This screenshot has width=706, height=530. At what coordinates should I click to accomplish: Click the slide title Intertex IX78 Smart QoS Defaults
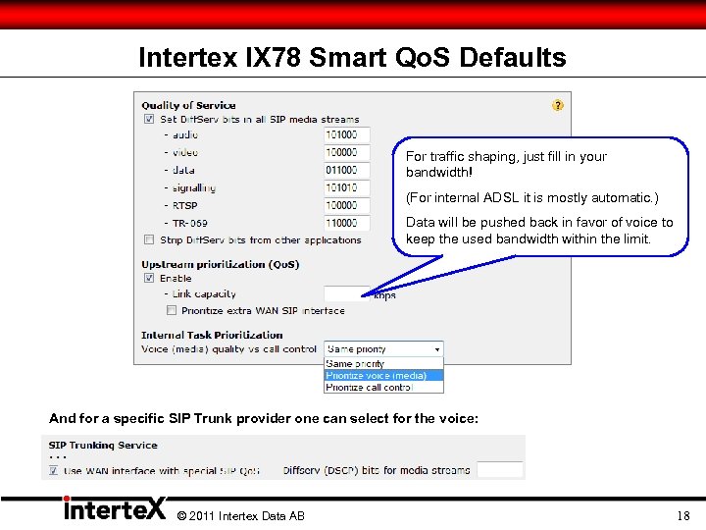tap(353, 57)
